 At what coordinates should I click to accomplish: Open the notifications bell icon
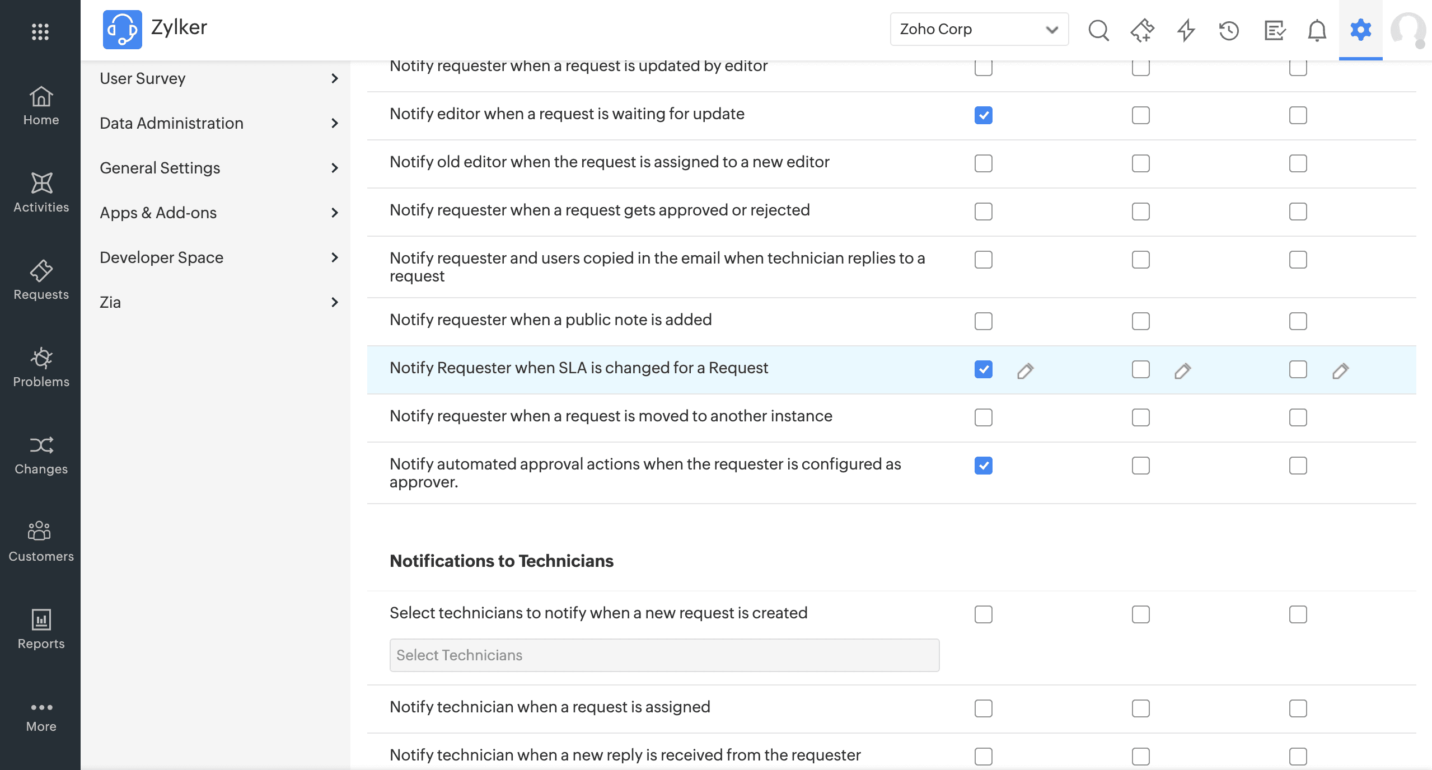coord(1317,30)
